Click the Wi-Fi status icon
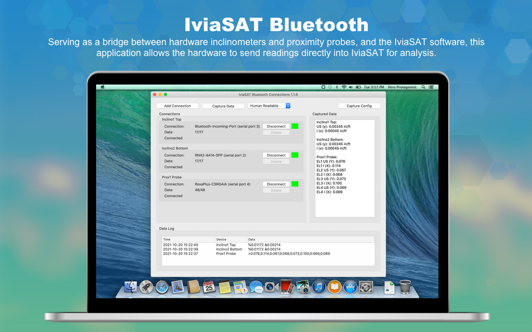 pyautogui.click(x=344, y=87)
